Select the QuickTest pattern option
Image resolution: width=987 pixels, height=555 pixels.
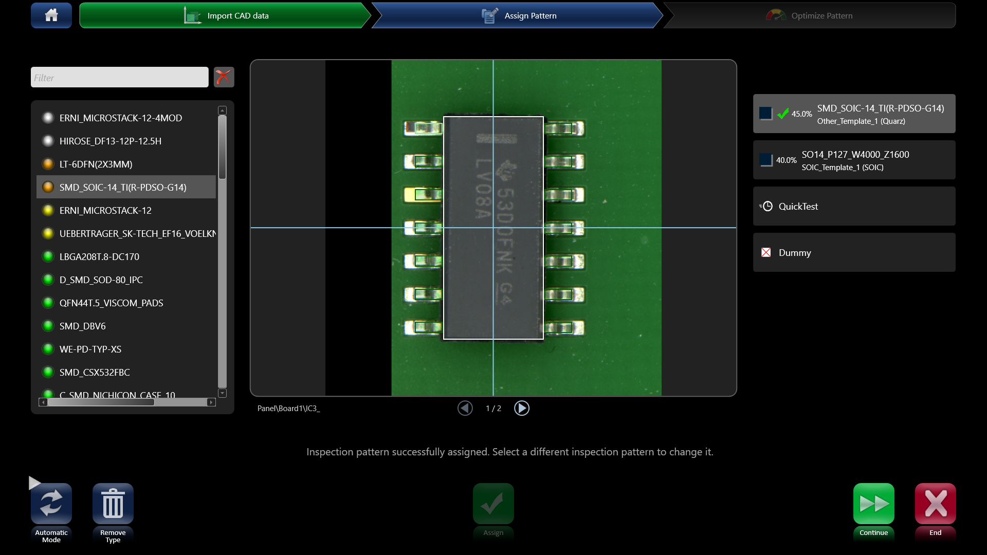coord(853,206)
